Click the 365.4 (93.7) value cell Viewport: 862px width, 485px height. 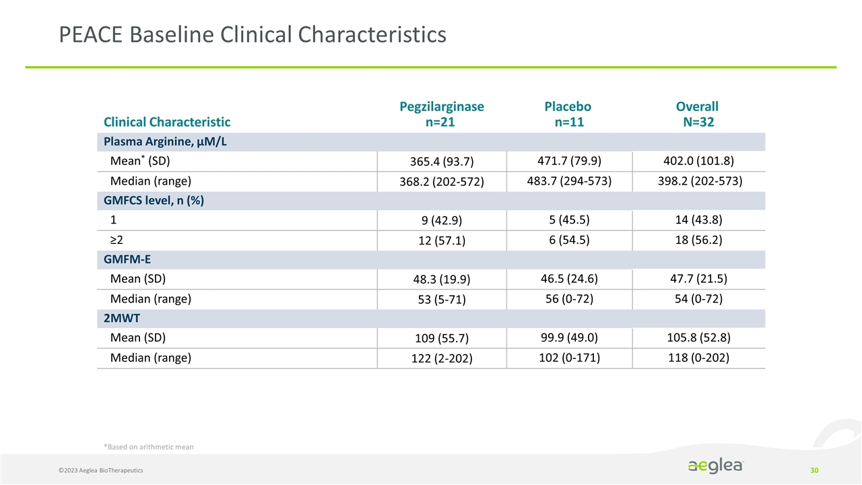pos(441,162)
